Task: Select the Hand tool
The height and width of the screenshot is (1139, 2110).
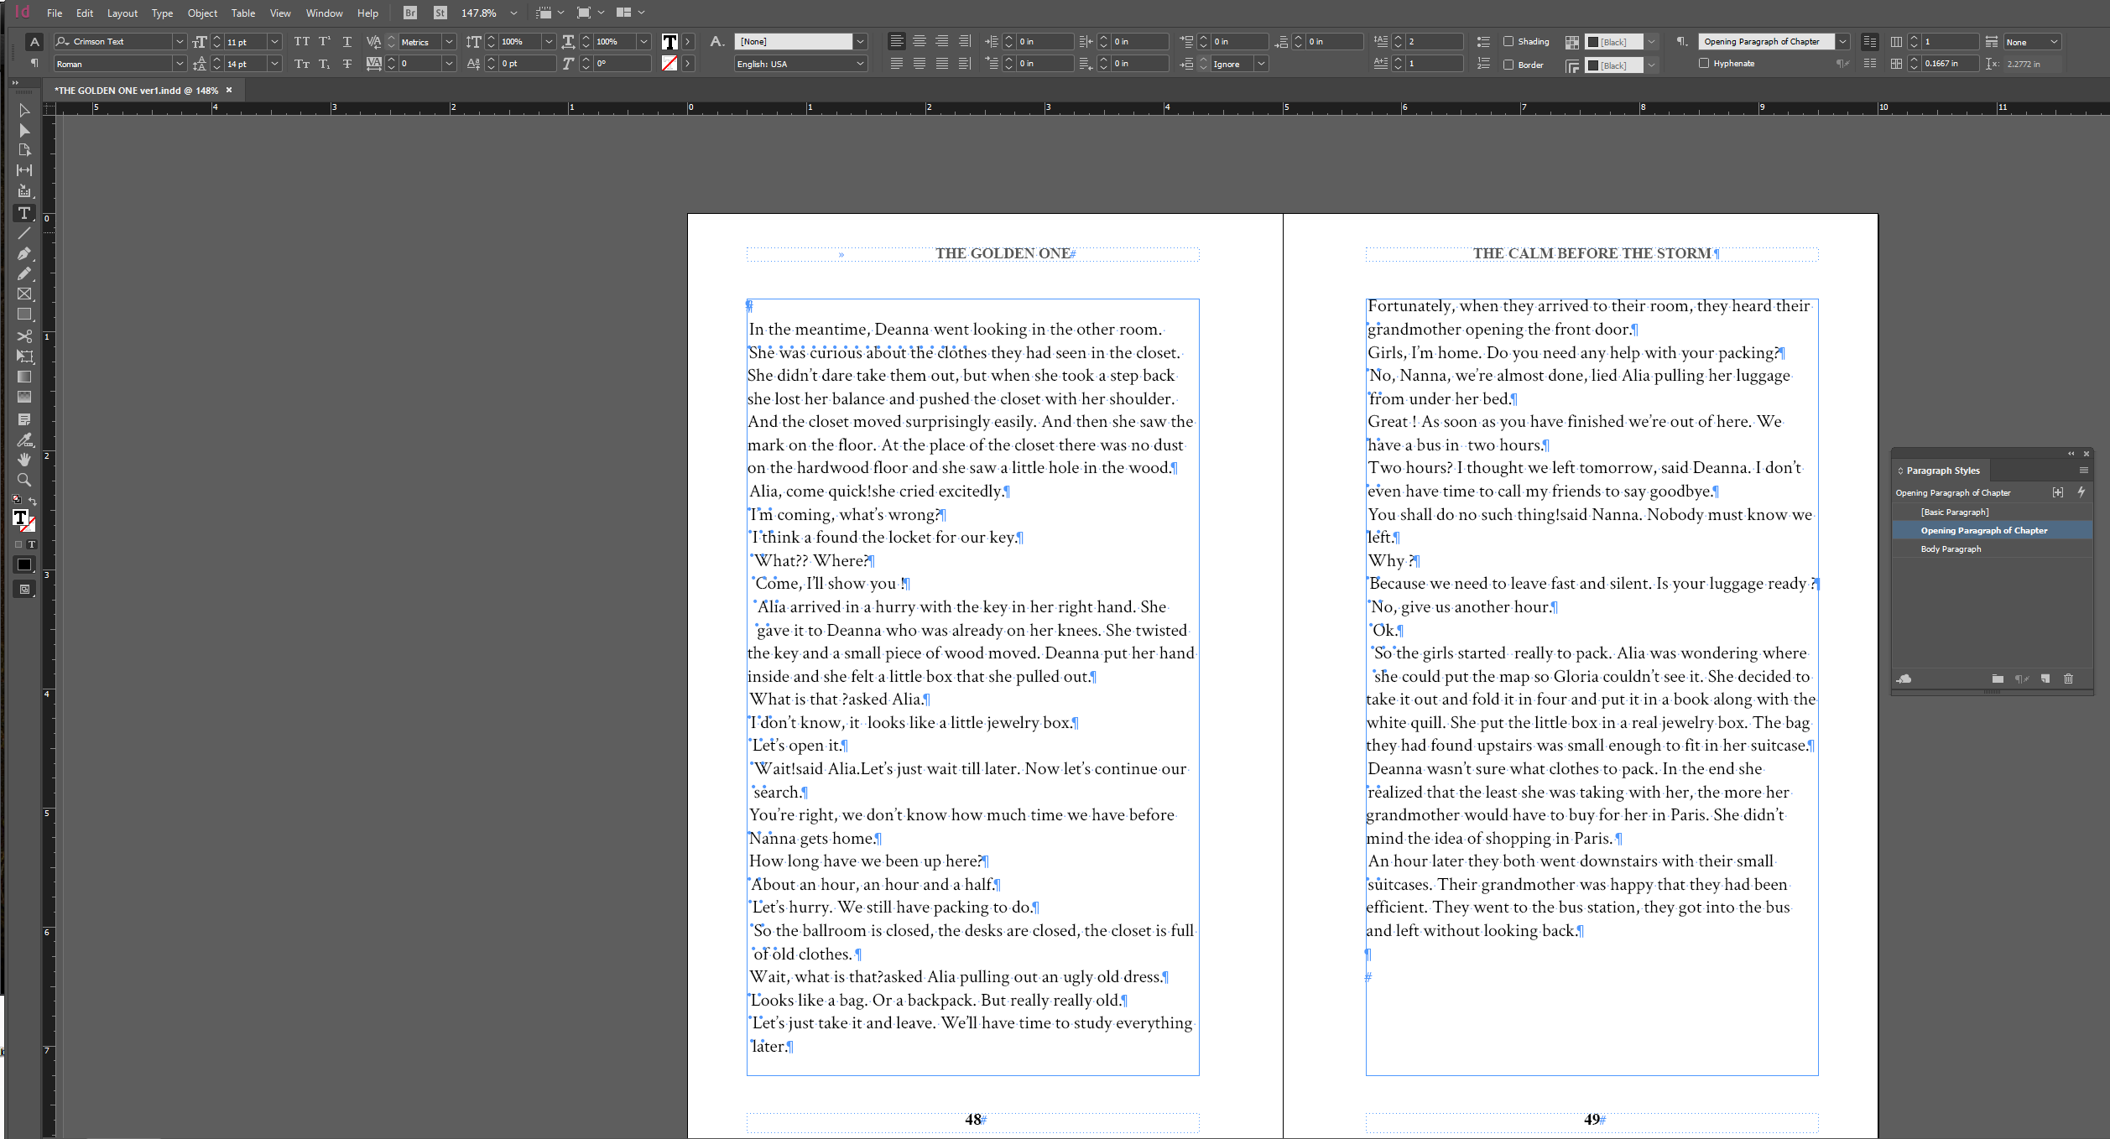Action: pos(24,460)
